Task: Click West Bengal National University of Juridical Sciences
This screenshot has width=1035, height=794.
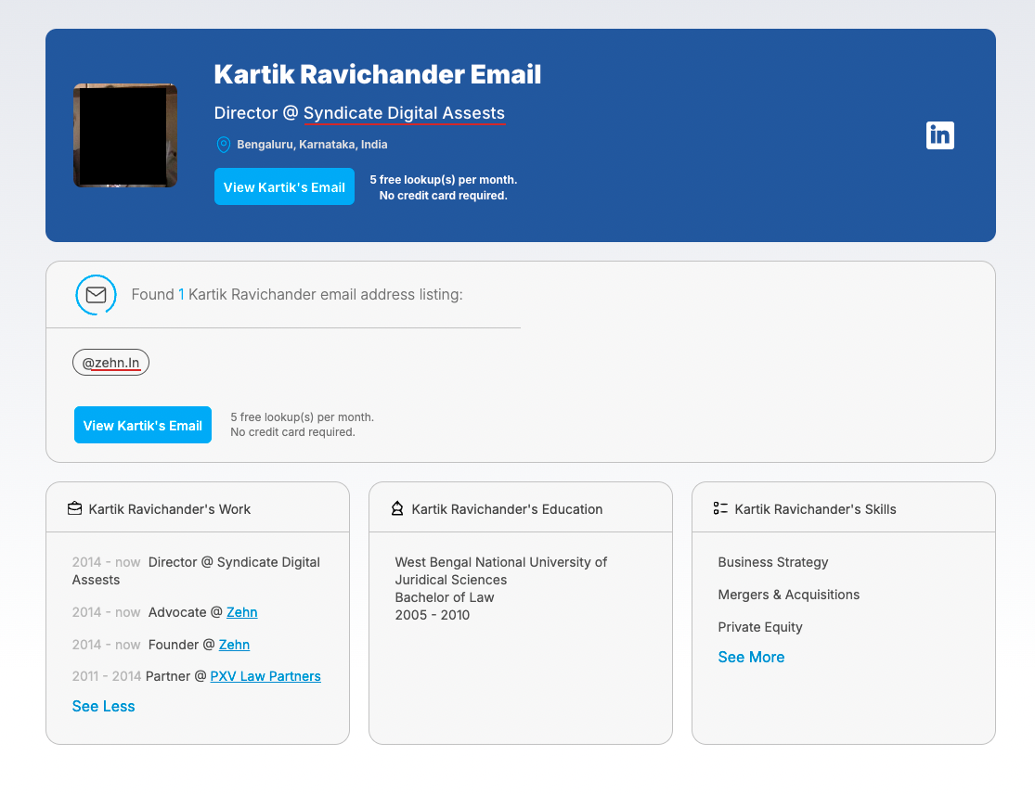Action: [501, 570]
